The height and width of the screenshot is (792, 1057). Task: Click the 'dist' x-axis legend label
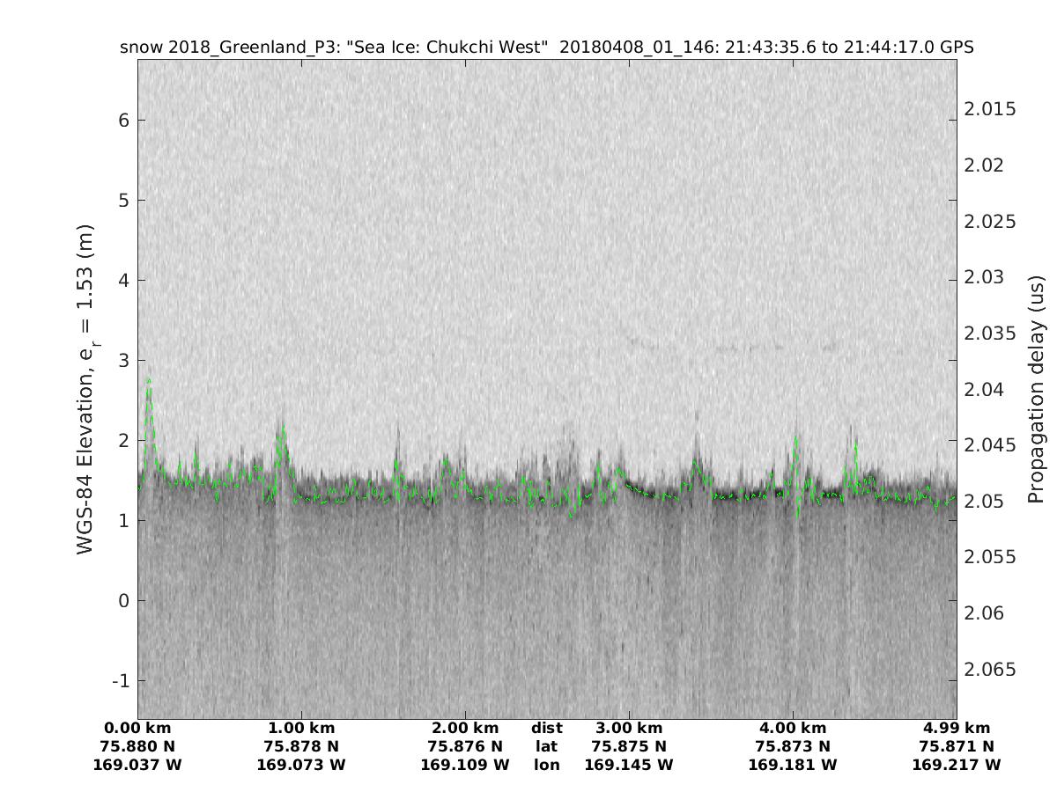[546, 728]
